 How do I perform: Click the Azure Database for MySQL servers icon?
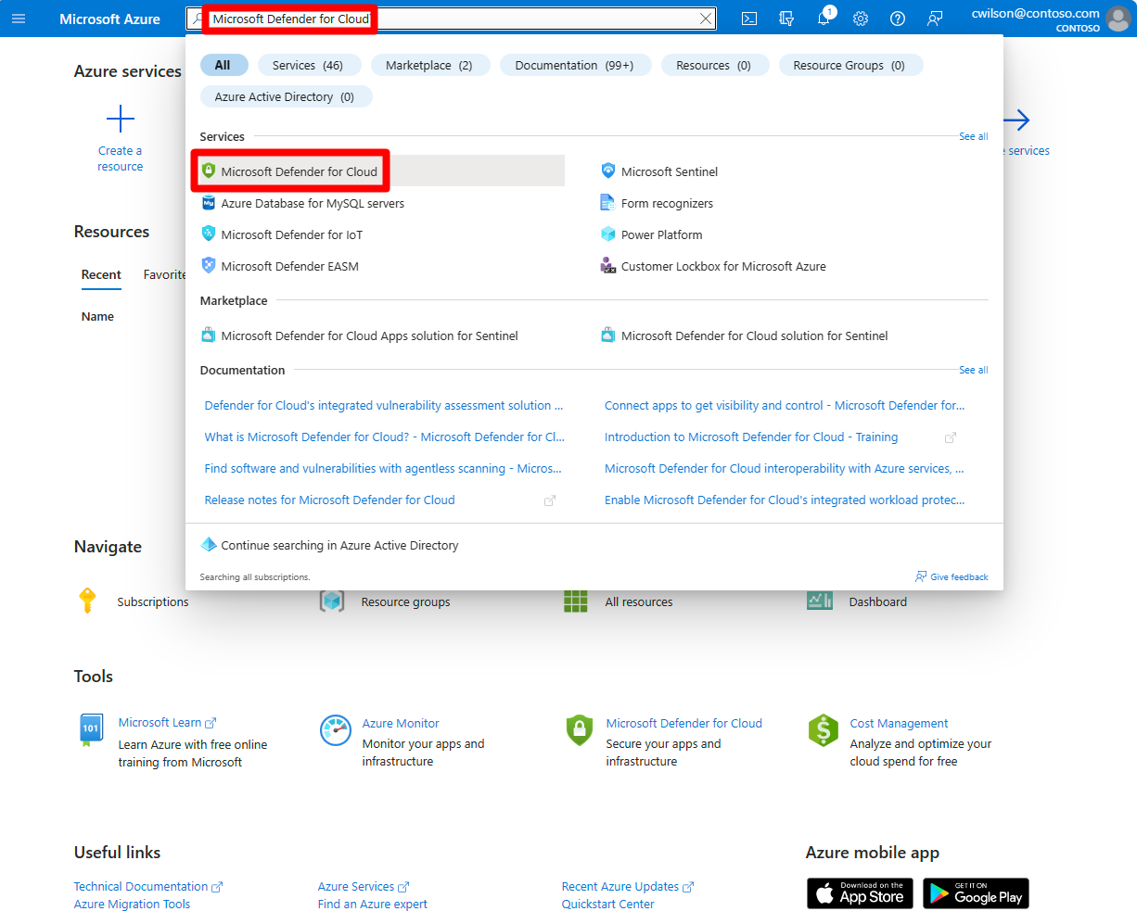209,203
